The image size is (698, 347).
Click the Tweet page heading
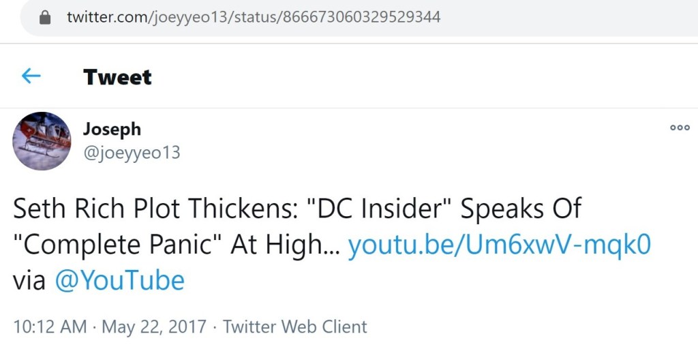[117, 77]
